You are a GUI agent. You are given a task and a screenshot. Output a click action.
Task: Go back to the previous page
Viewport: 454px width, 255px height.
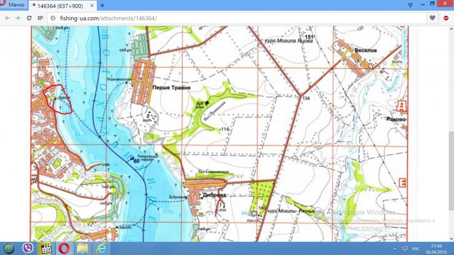(x=8, y=18)
